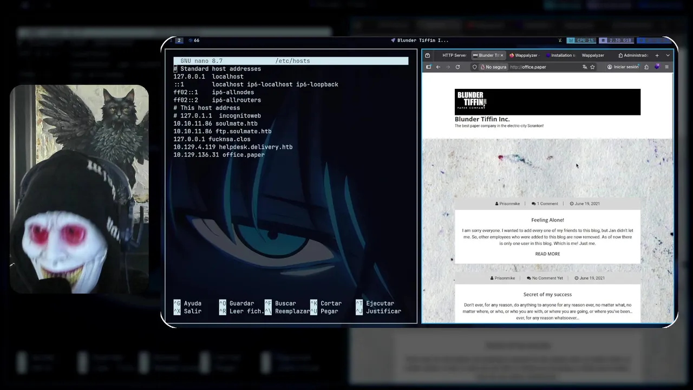Click the '^K Cortar' nano shortcut
693x390 pixels.
[326, 303]
